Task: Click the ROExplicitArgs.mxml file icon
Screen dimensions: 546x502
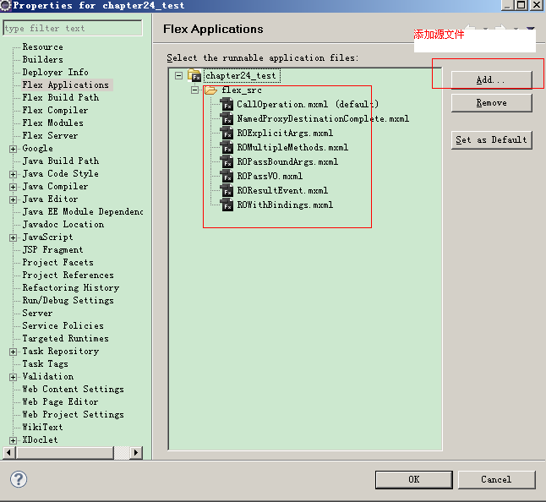Action: [227, 133]
